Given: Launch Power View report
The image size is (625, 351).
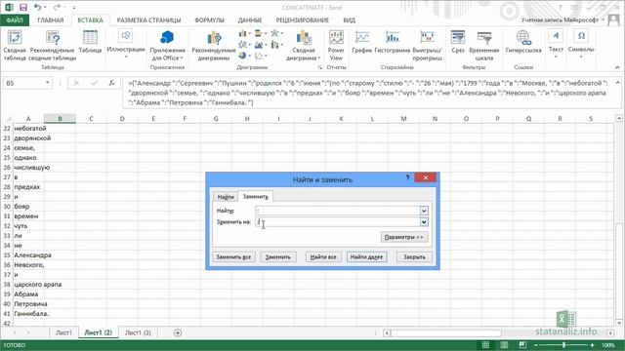Looking at the screenshot, I should click(x=336, y=46).
